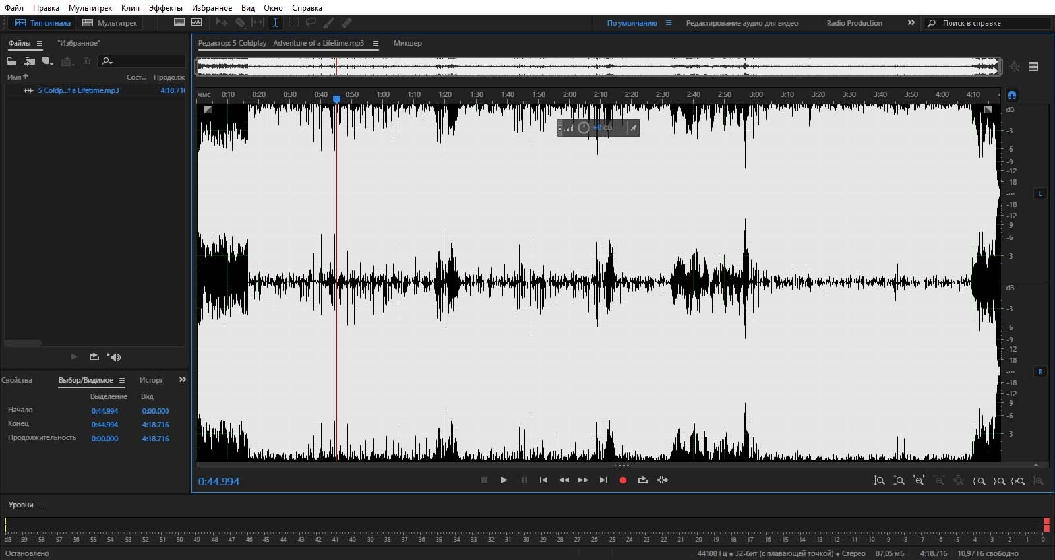Select the Spot Healing Brush tool
1055x560 pixels.
click(346, 22)
